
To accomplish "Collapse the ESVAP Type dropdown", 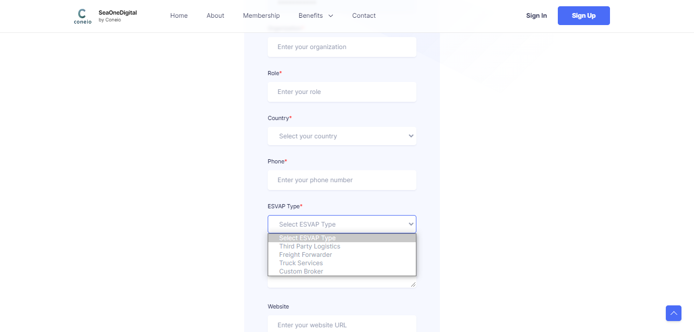I will coord(342,224).
